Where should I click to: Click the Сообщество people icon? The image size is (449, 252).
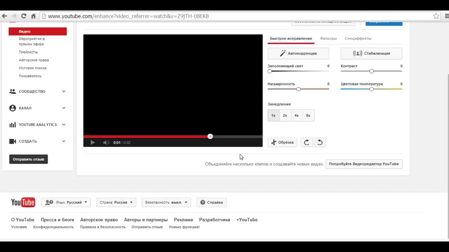coord(13,91)
